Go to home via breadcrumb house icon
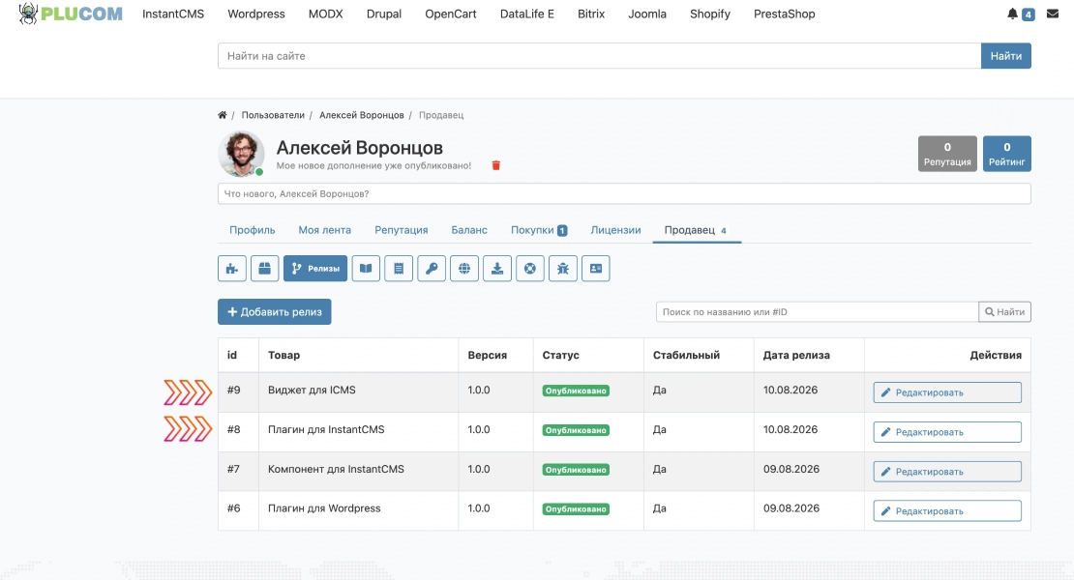 pos(222,115)
